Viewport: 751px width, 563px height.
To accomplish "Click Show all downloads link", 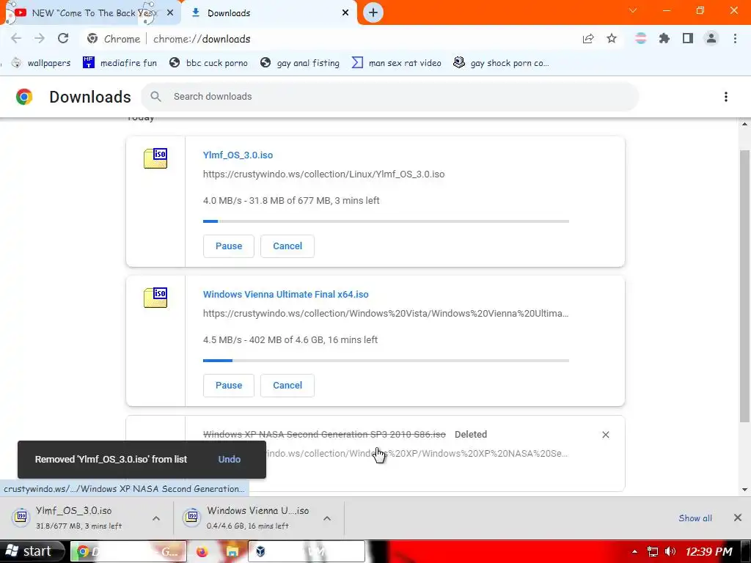I will click(695, 518).
